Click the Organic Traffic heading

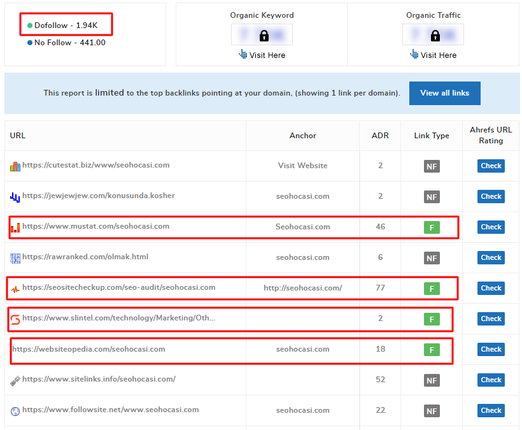(433, 15)
